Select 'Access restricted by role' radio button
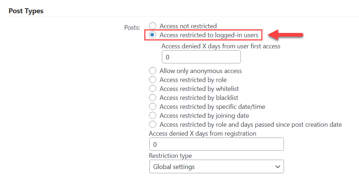 (x=153, y=80)
